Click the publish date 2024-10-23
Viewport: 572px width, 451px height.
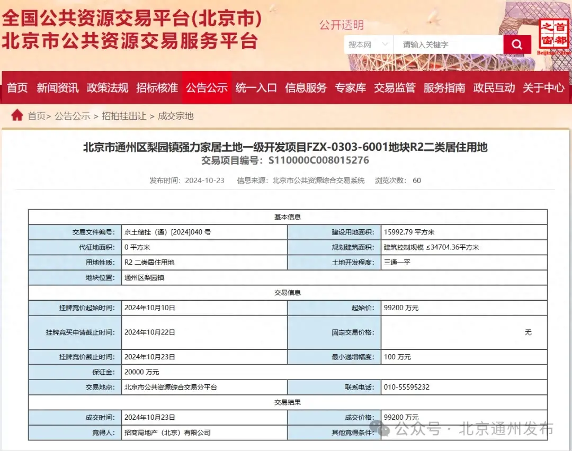coord(204,181)
